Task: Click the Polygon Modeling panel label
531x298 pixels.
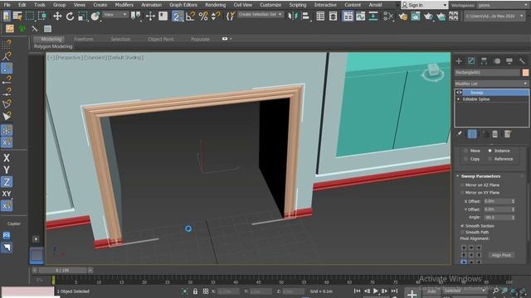Action: [53, 46]
